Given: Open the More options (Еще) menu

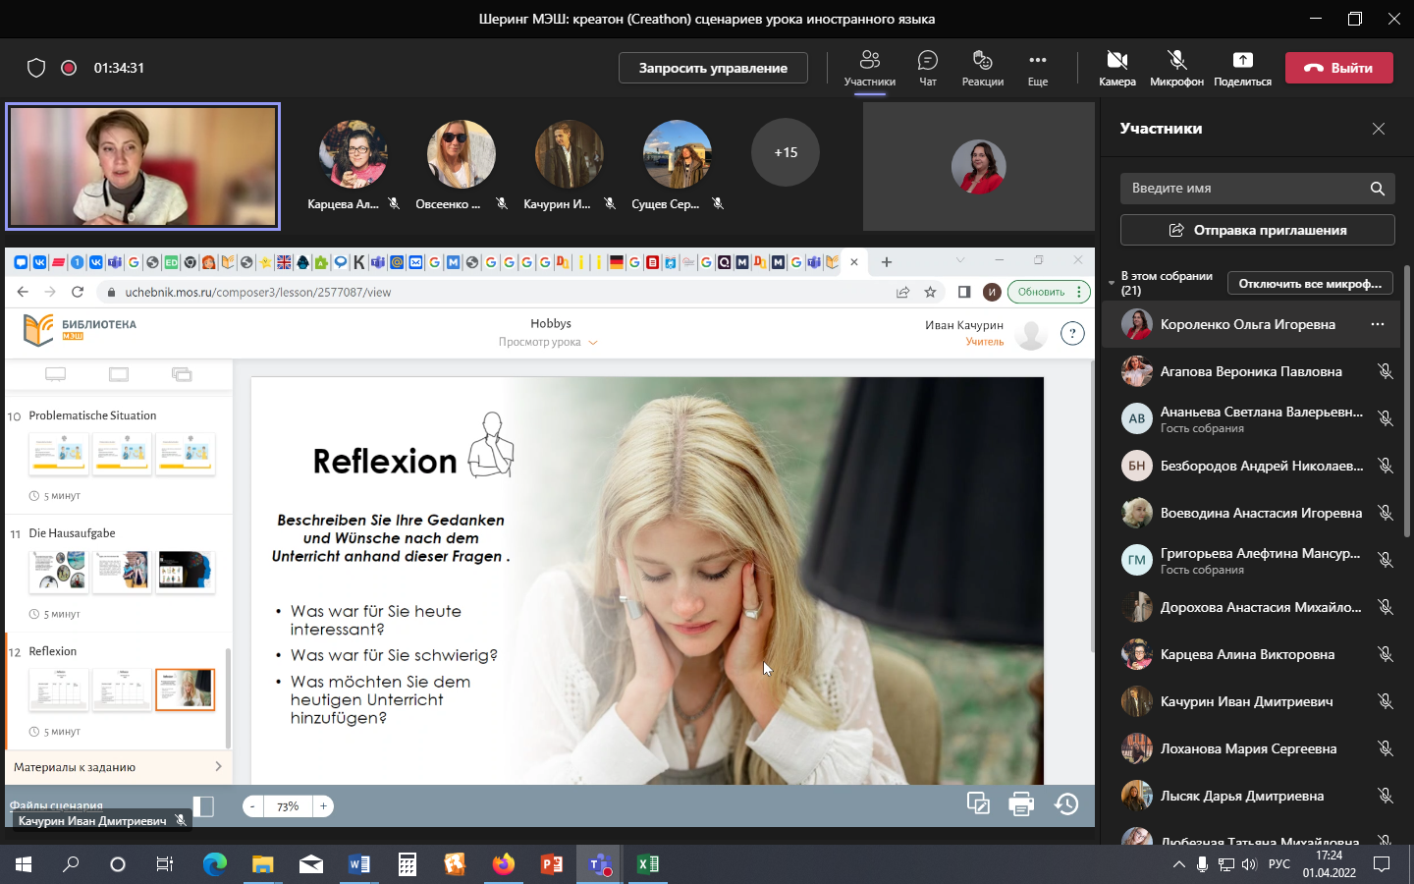Looking at the screenshot, I should [x=1037, y=67].
